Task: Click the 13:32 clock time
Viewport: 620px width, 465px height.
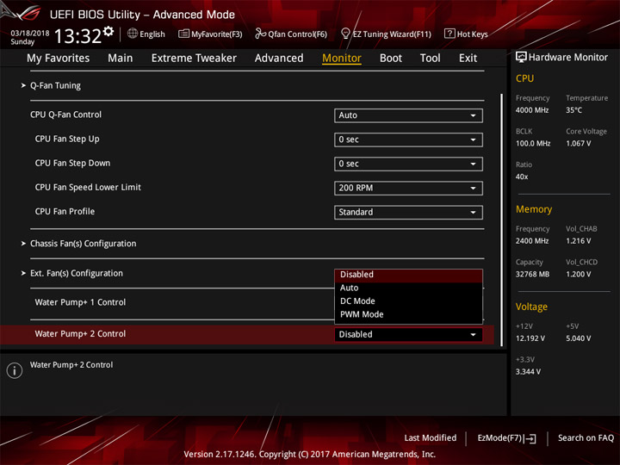Action: [x=77, y=36]
